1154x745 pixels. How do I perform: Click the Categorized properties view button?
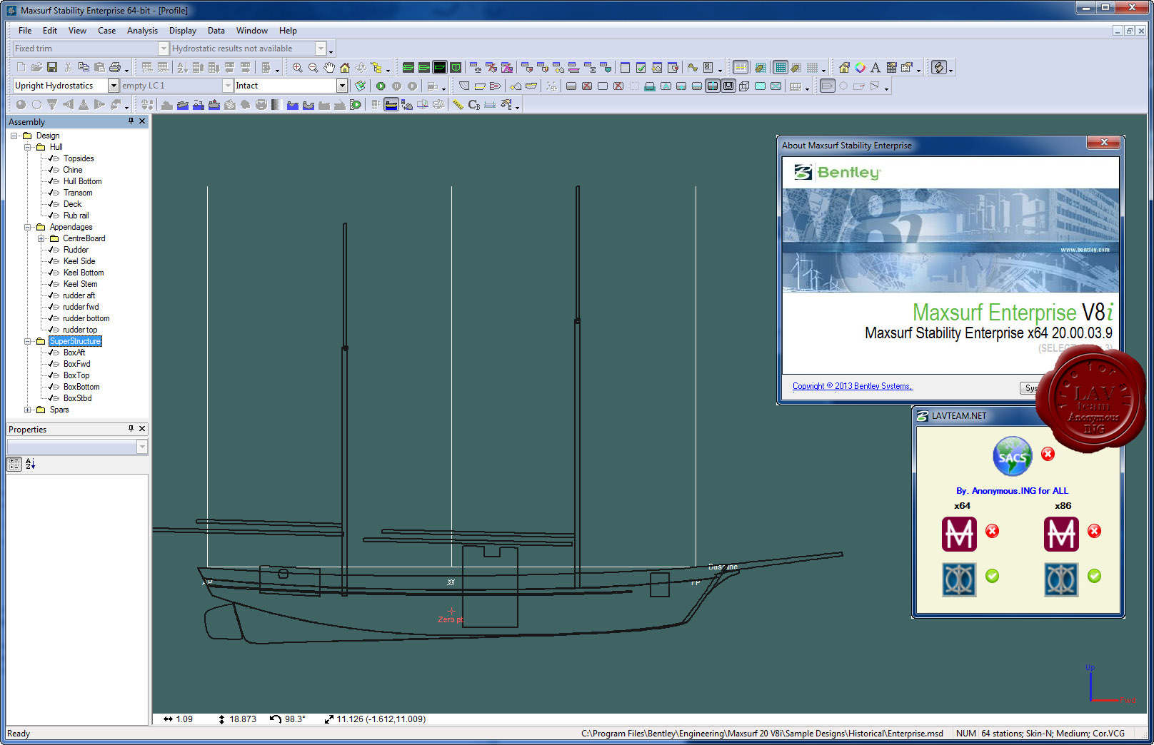click(x=14, y=464)
